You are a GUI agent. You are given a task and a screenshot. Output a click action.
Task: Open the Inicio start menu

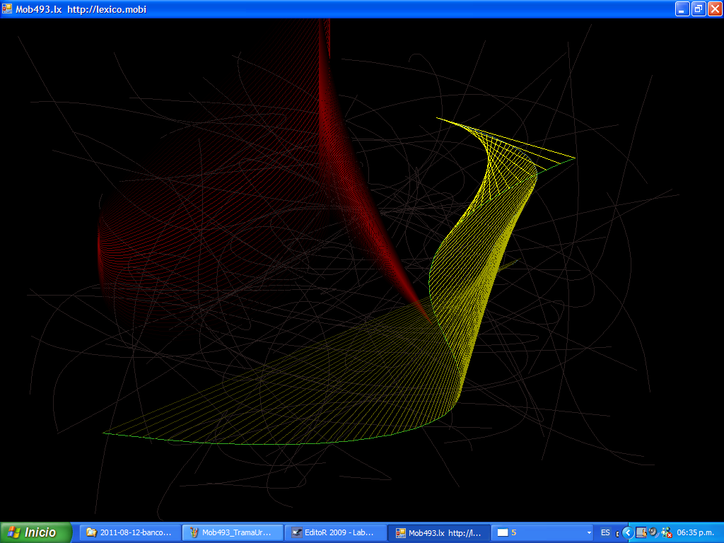pyautogui.click(x=36, y=532)
